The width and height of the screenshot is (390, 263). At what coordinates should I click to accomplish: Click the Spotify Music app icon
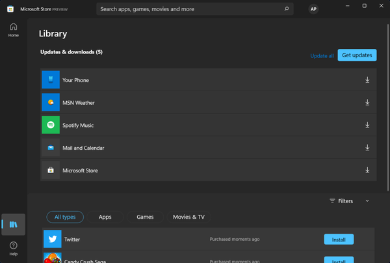tap(51, 125)
